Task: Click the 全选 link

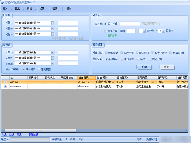Action: 4,134
